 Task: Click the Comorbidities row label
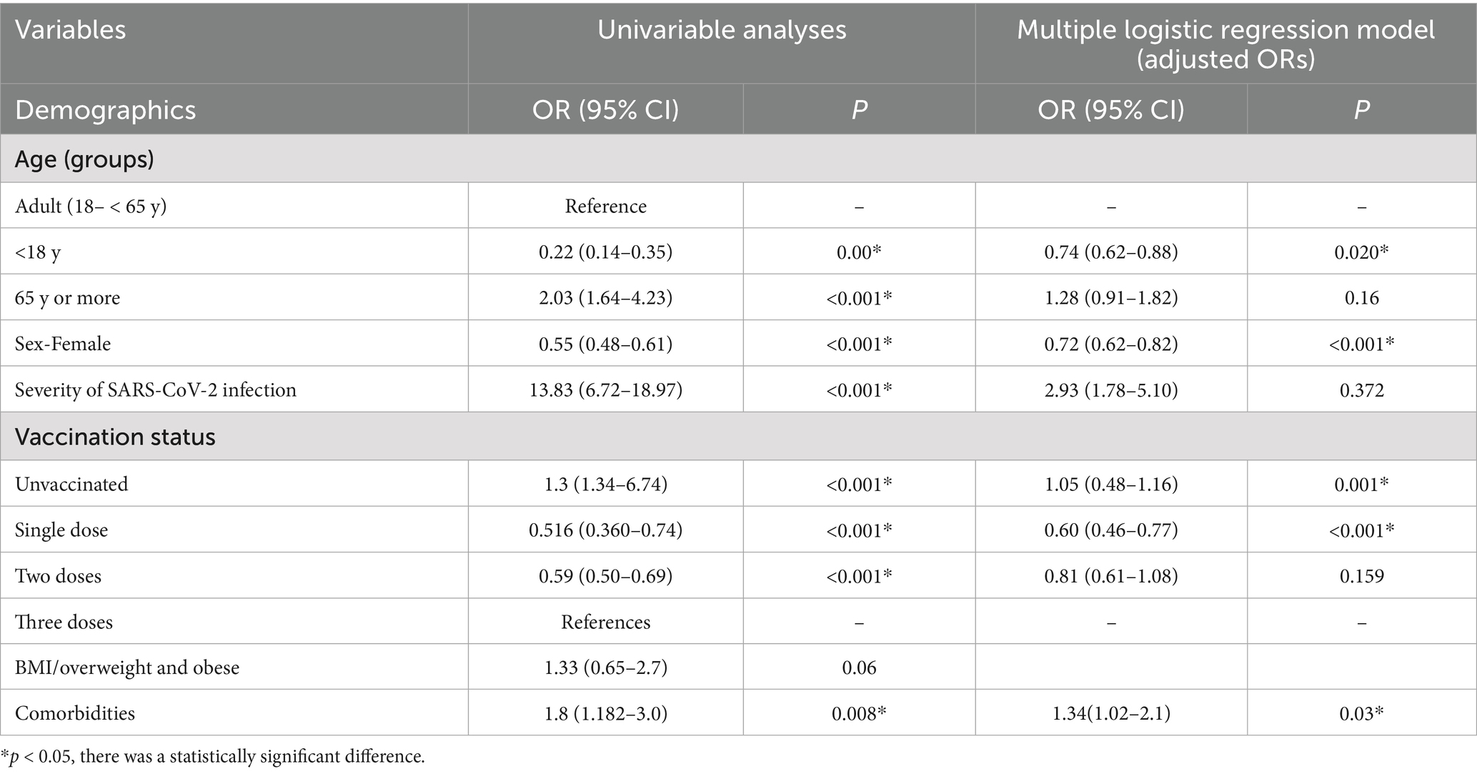pyautogui.click(x=75, y=713)
